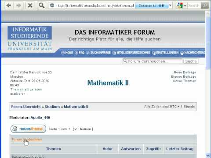Click the scrollbar up arrow
The image size is (211, 158).
(208, 14)
